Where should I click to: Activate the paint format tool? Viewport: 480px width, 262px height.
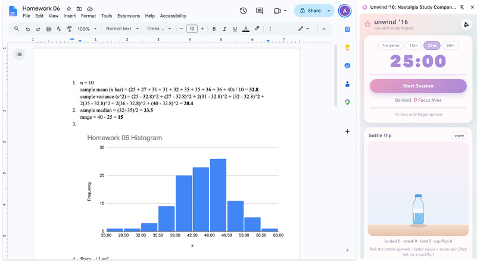pos(69,29)
